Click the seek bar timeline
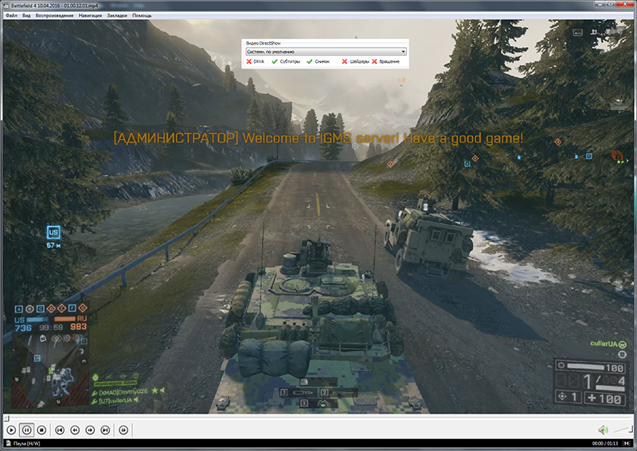Image resolution: width=637 pixels, height=451 pixels. (x=318, y=418)
